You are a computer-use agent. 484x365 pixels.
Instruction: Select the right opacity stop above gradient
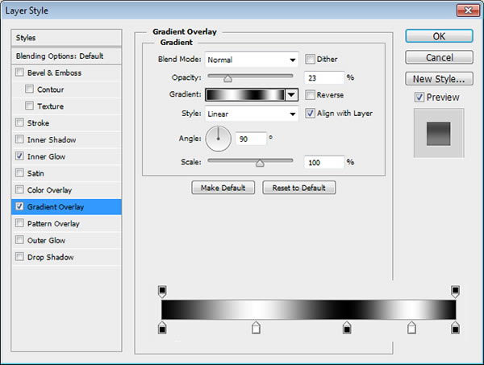point(455,292)
